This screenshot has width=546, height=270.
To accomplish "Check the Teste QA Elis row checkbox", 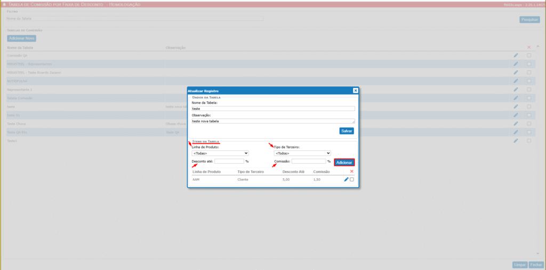I will pos(529,132).
